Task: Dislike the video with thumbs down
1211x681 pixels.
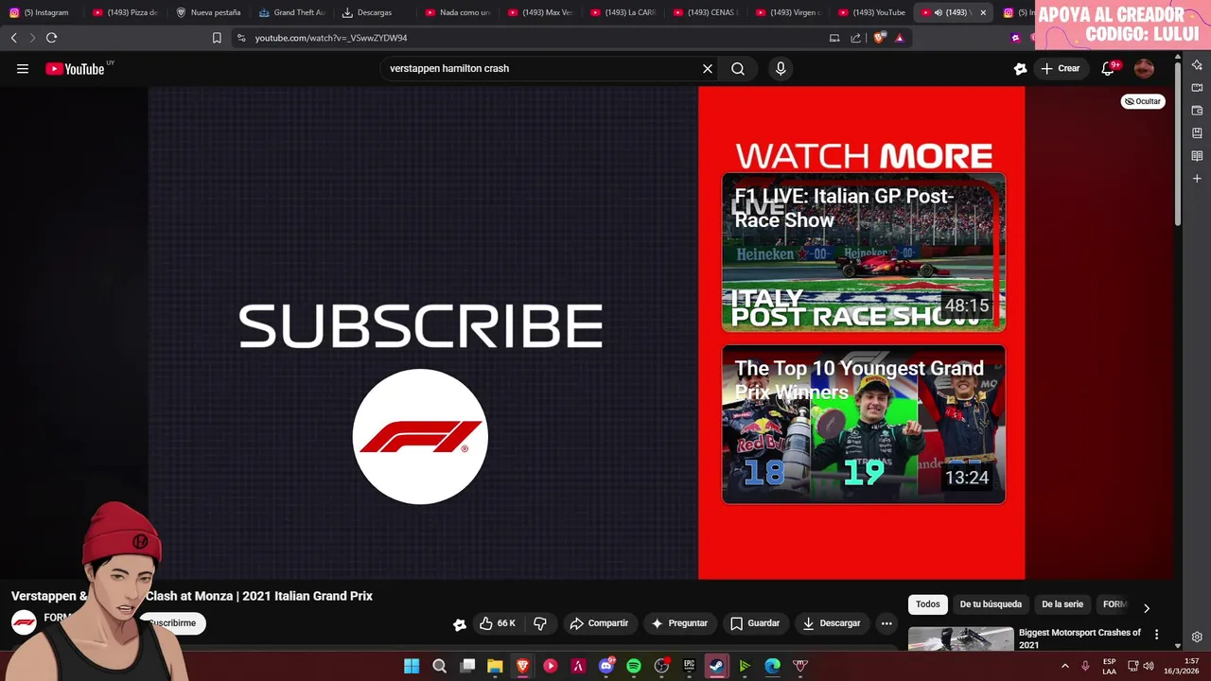Action: (540, 623)
